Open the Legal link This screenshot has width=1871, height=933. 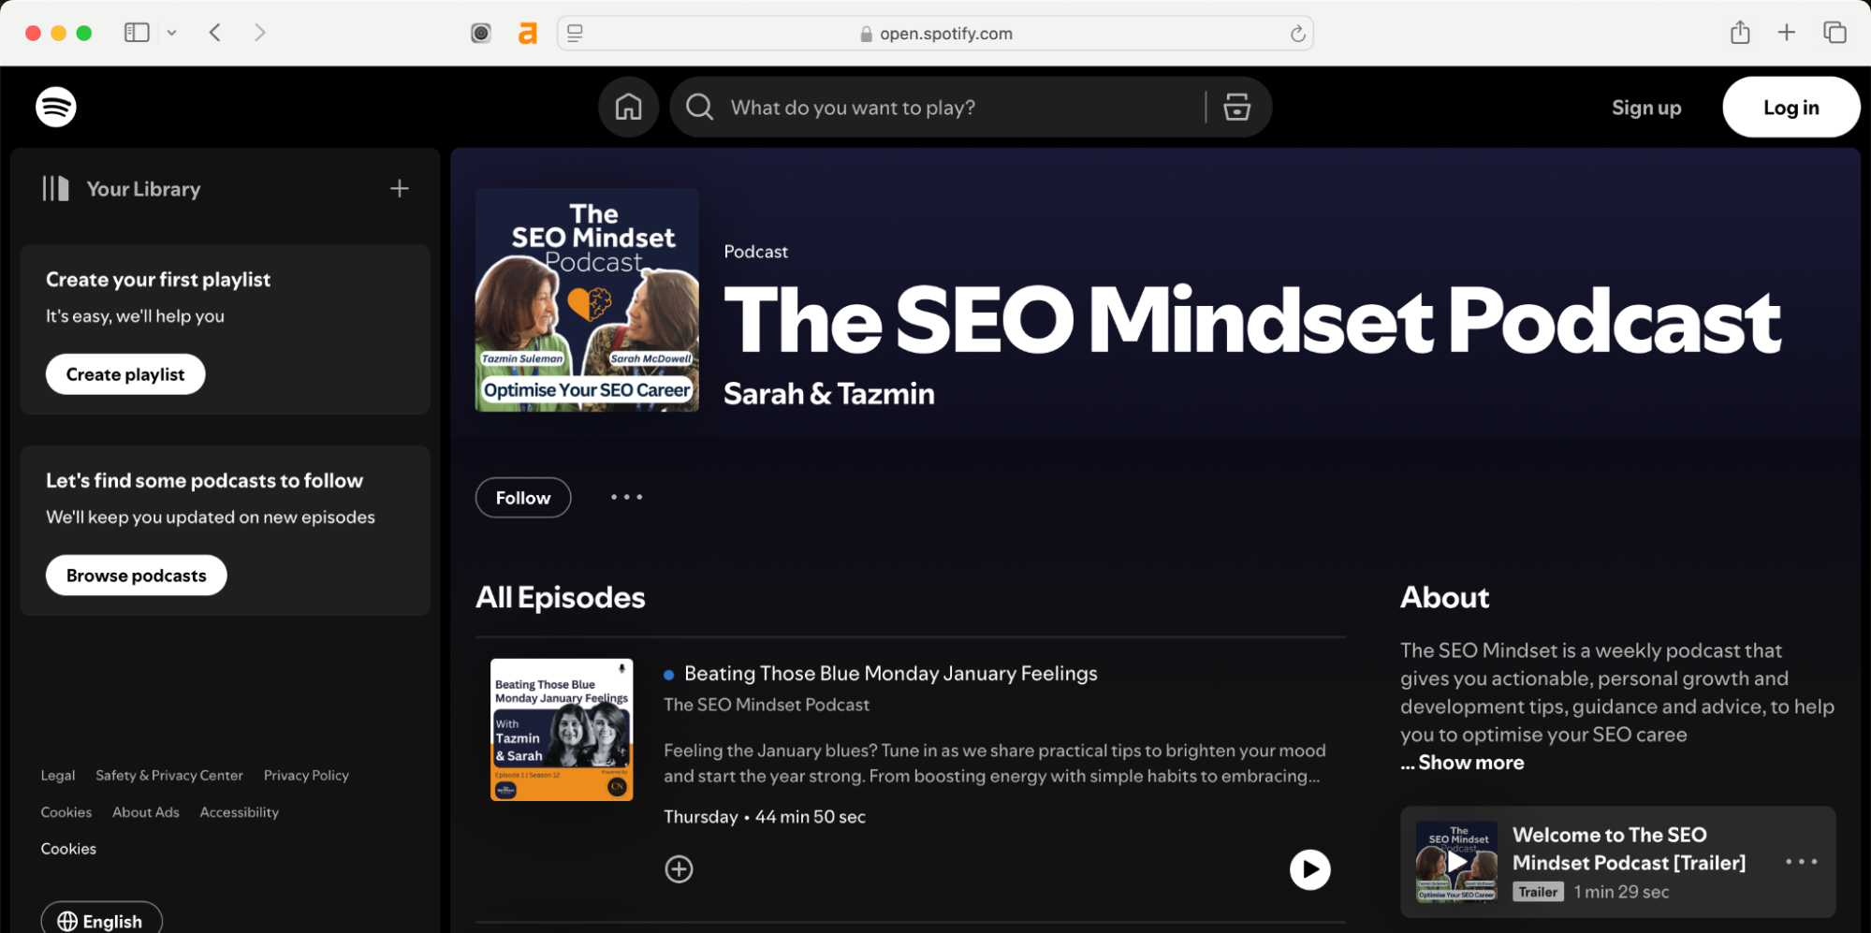[x=58, y=776]
